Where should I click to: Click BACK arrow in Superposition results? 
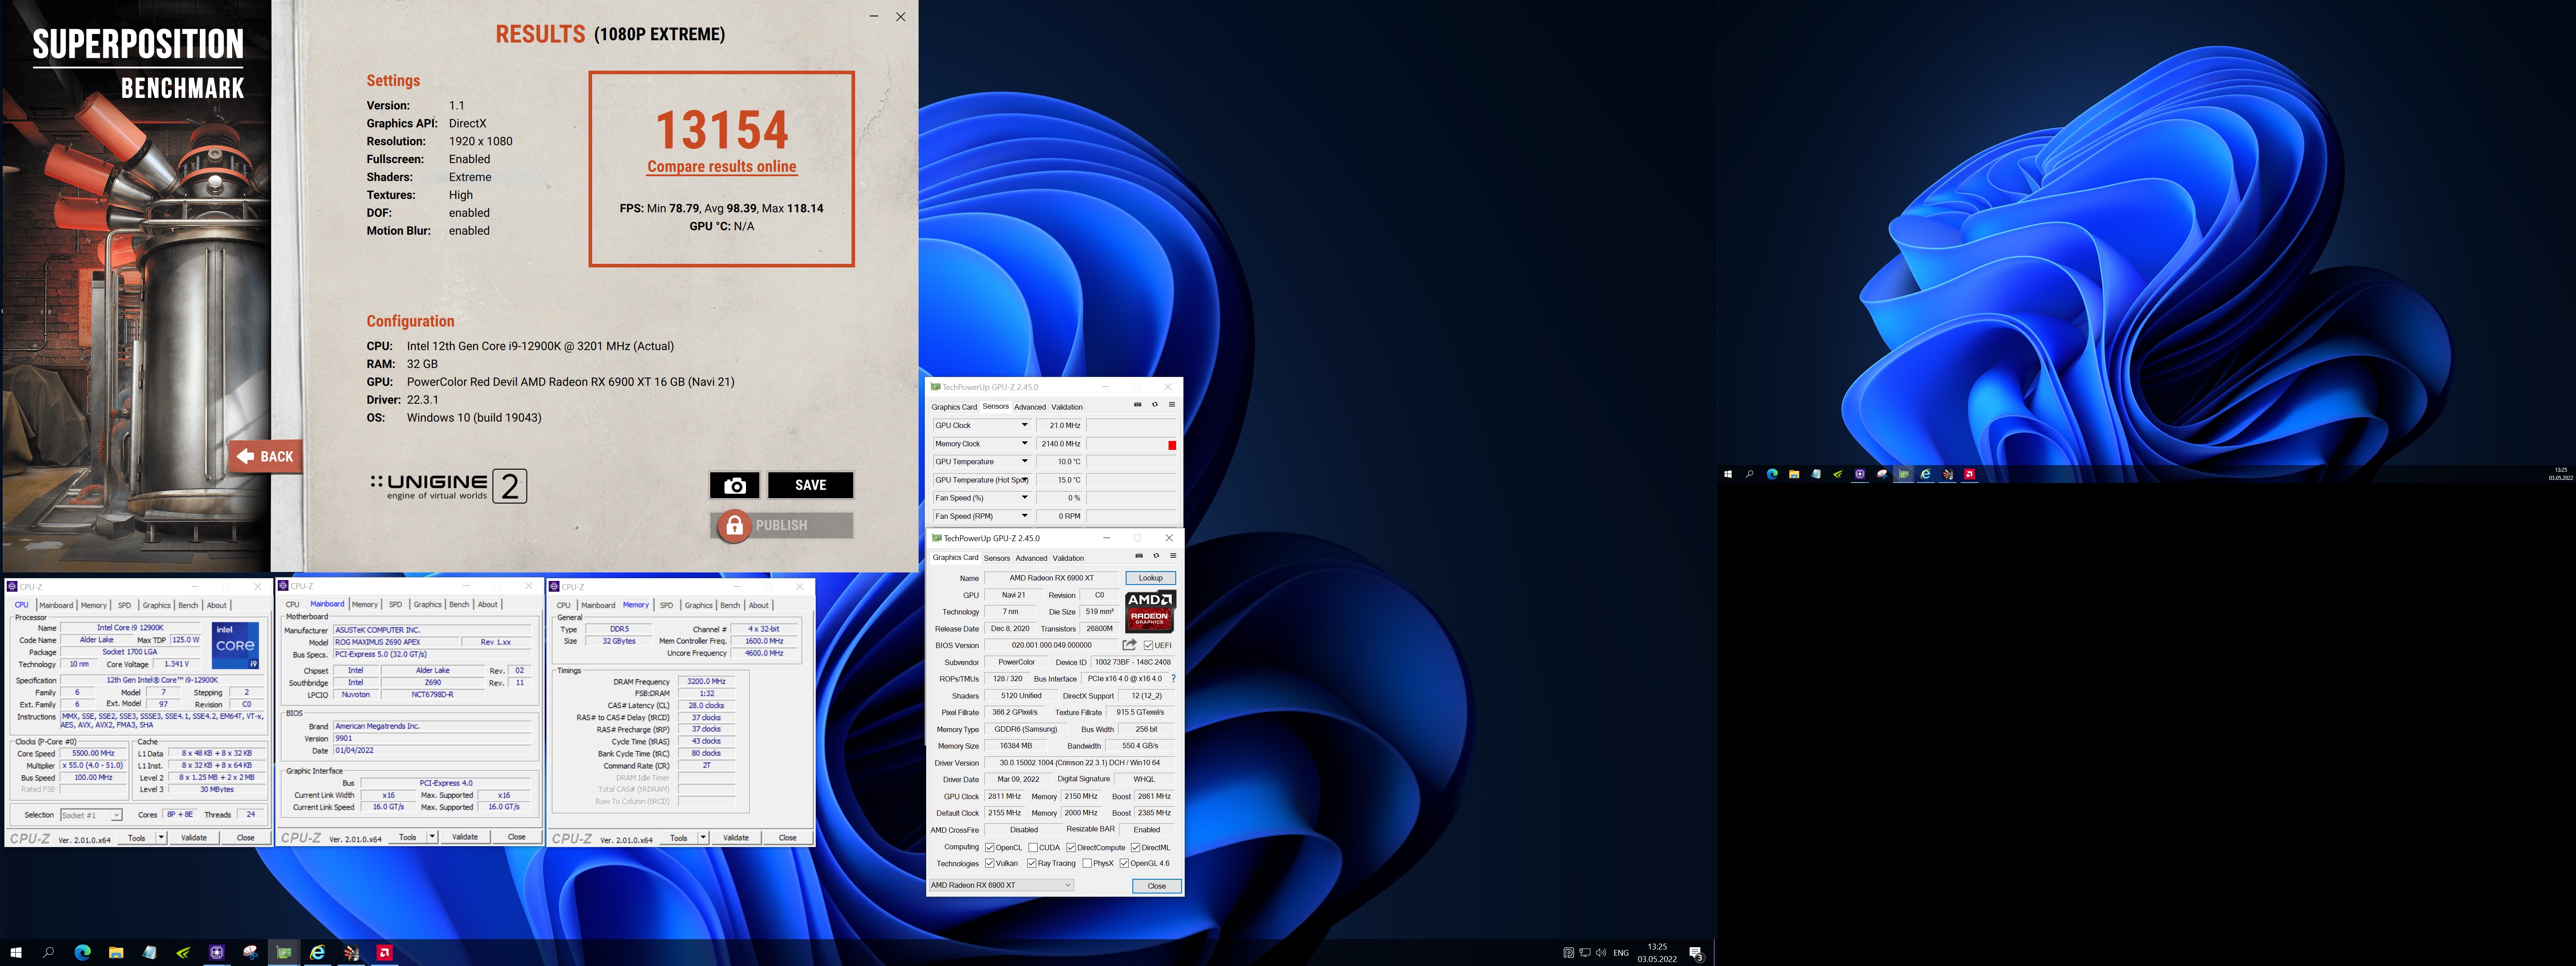[265, 456]
